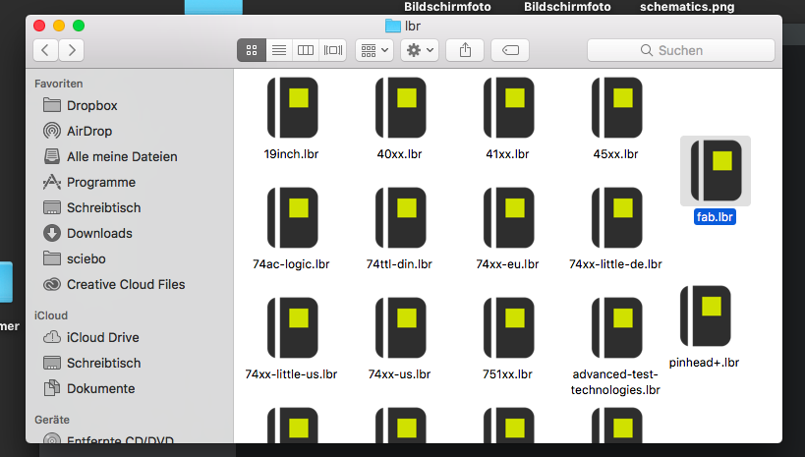This screenshot has height=457, width=805.
Task: Click the lbr folder title icon
Action: coord(393,26)
